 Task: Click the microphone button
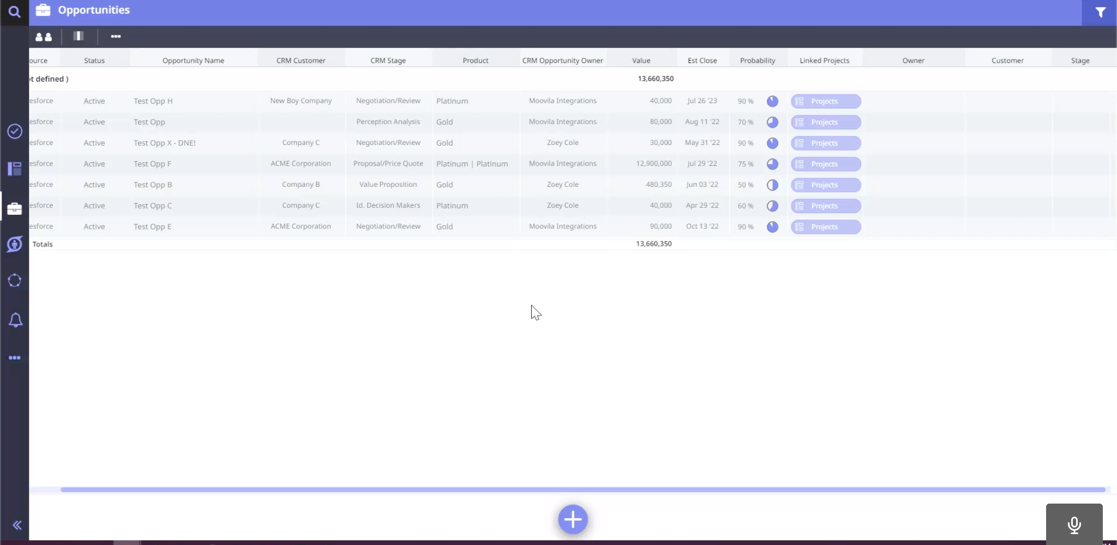click(x=1074, y=524)
